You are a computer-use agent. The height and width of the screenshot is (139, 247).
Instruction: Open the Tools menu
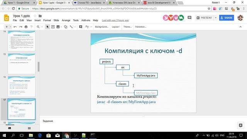tap(76, 20)
